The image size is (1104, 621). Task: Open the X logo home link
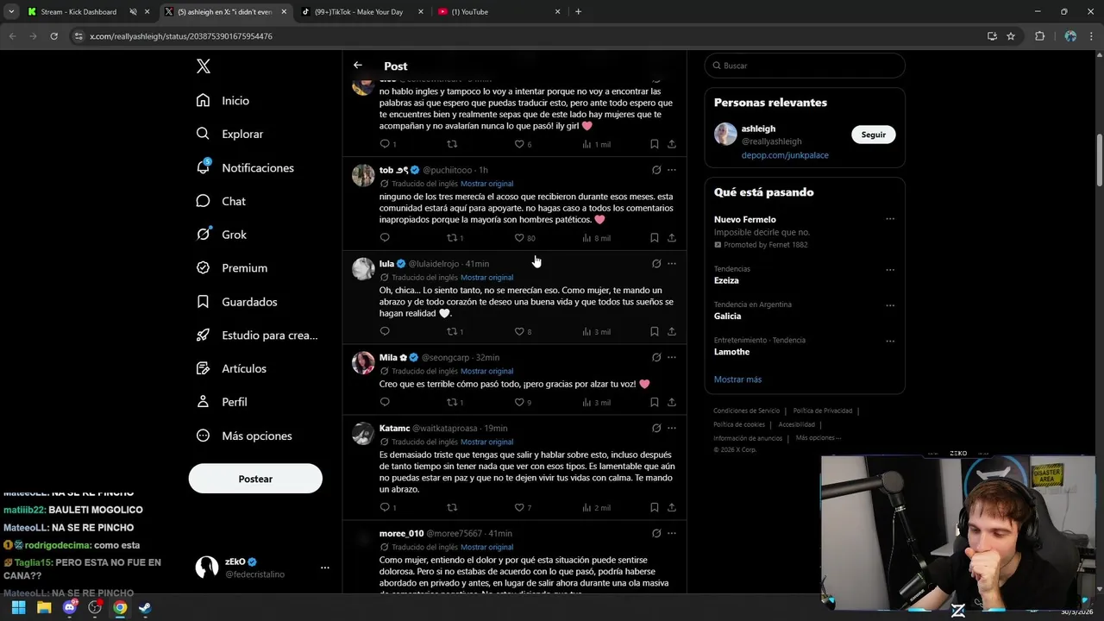click(204, 66)
